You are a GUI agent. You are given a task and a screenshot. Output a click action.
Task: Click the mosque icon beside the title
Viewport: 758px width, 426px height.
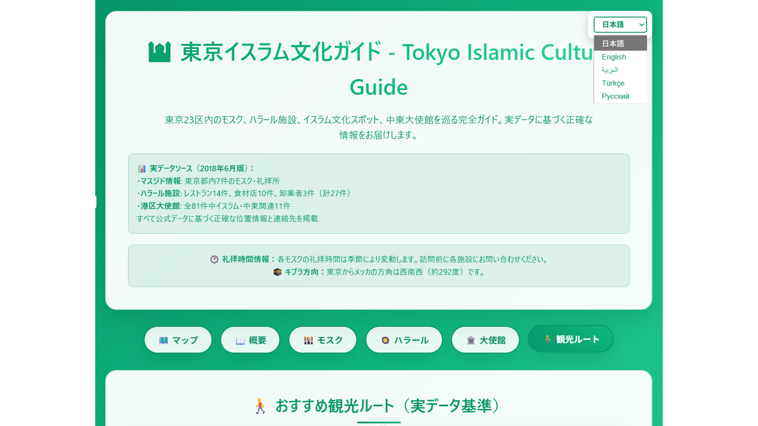point(160,52)
